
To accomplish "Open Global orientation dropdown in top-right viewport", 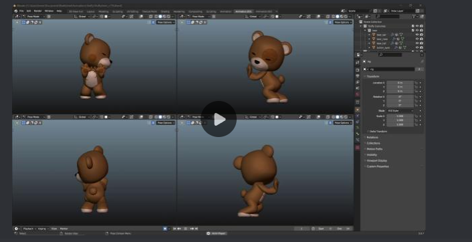I will pyautogui.click(x=253, y=17).
